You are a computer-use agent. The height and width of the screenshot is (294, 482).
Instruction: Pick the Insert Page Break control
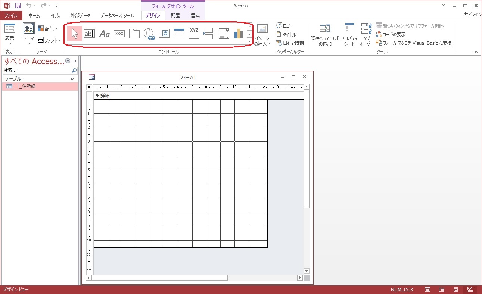209,34
